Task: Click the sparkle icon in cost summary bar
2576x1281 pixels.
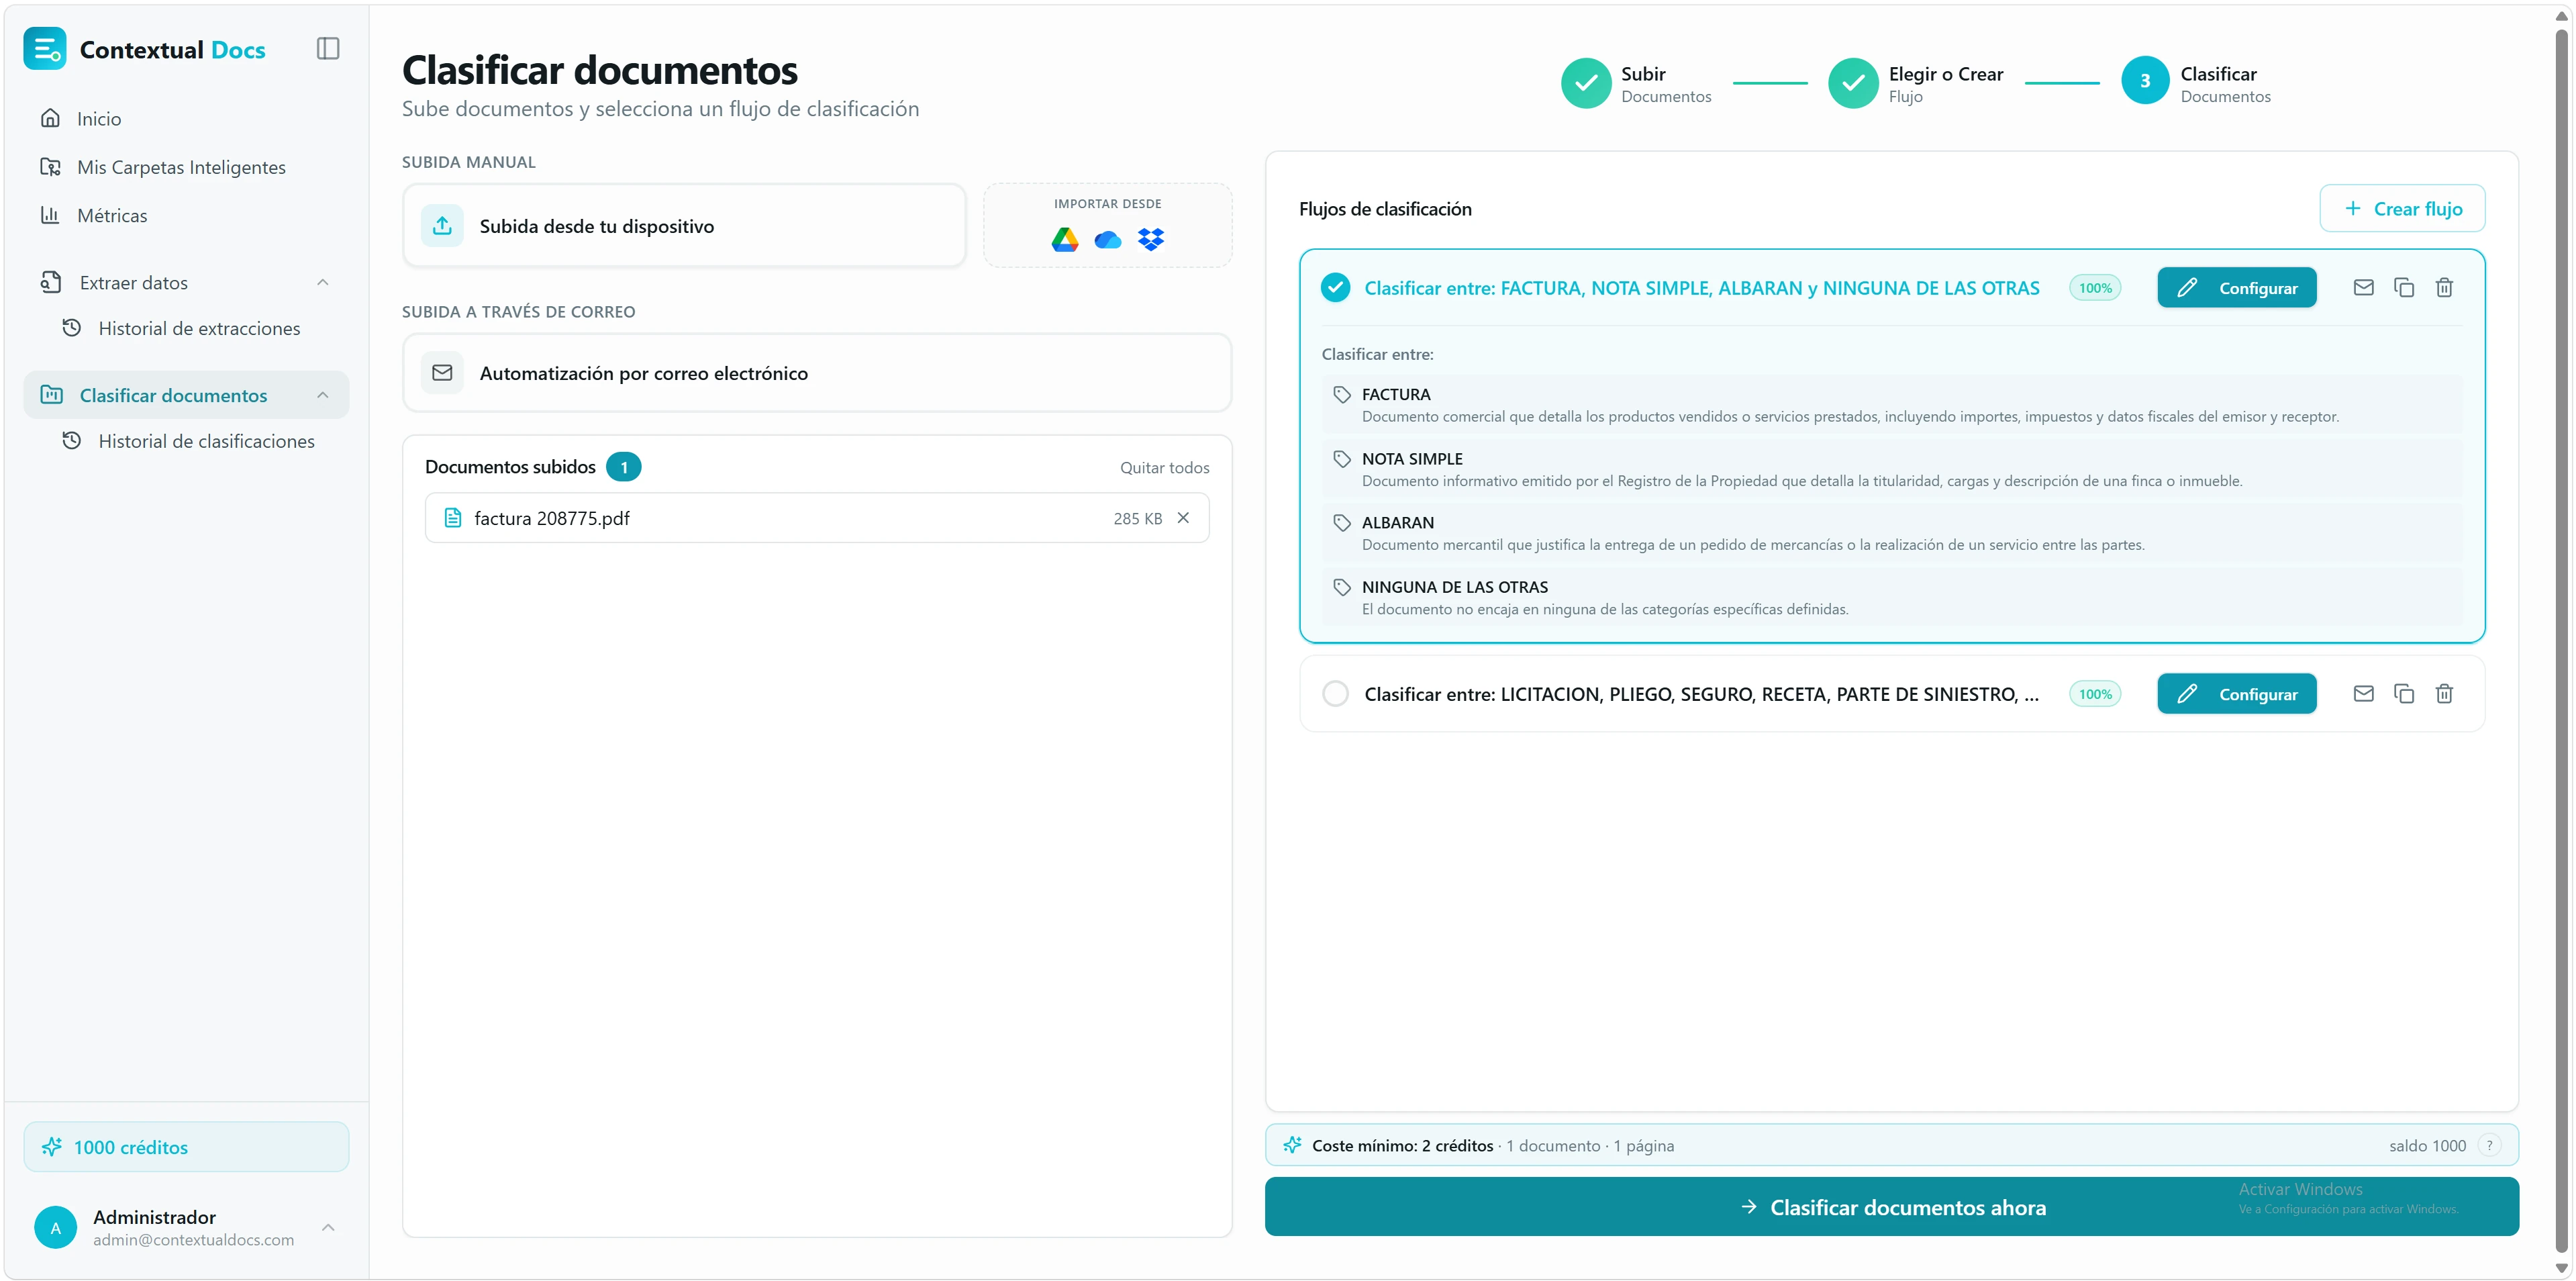Action: (x=1292, y=1145)
